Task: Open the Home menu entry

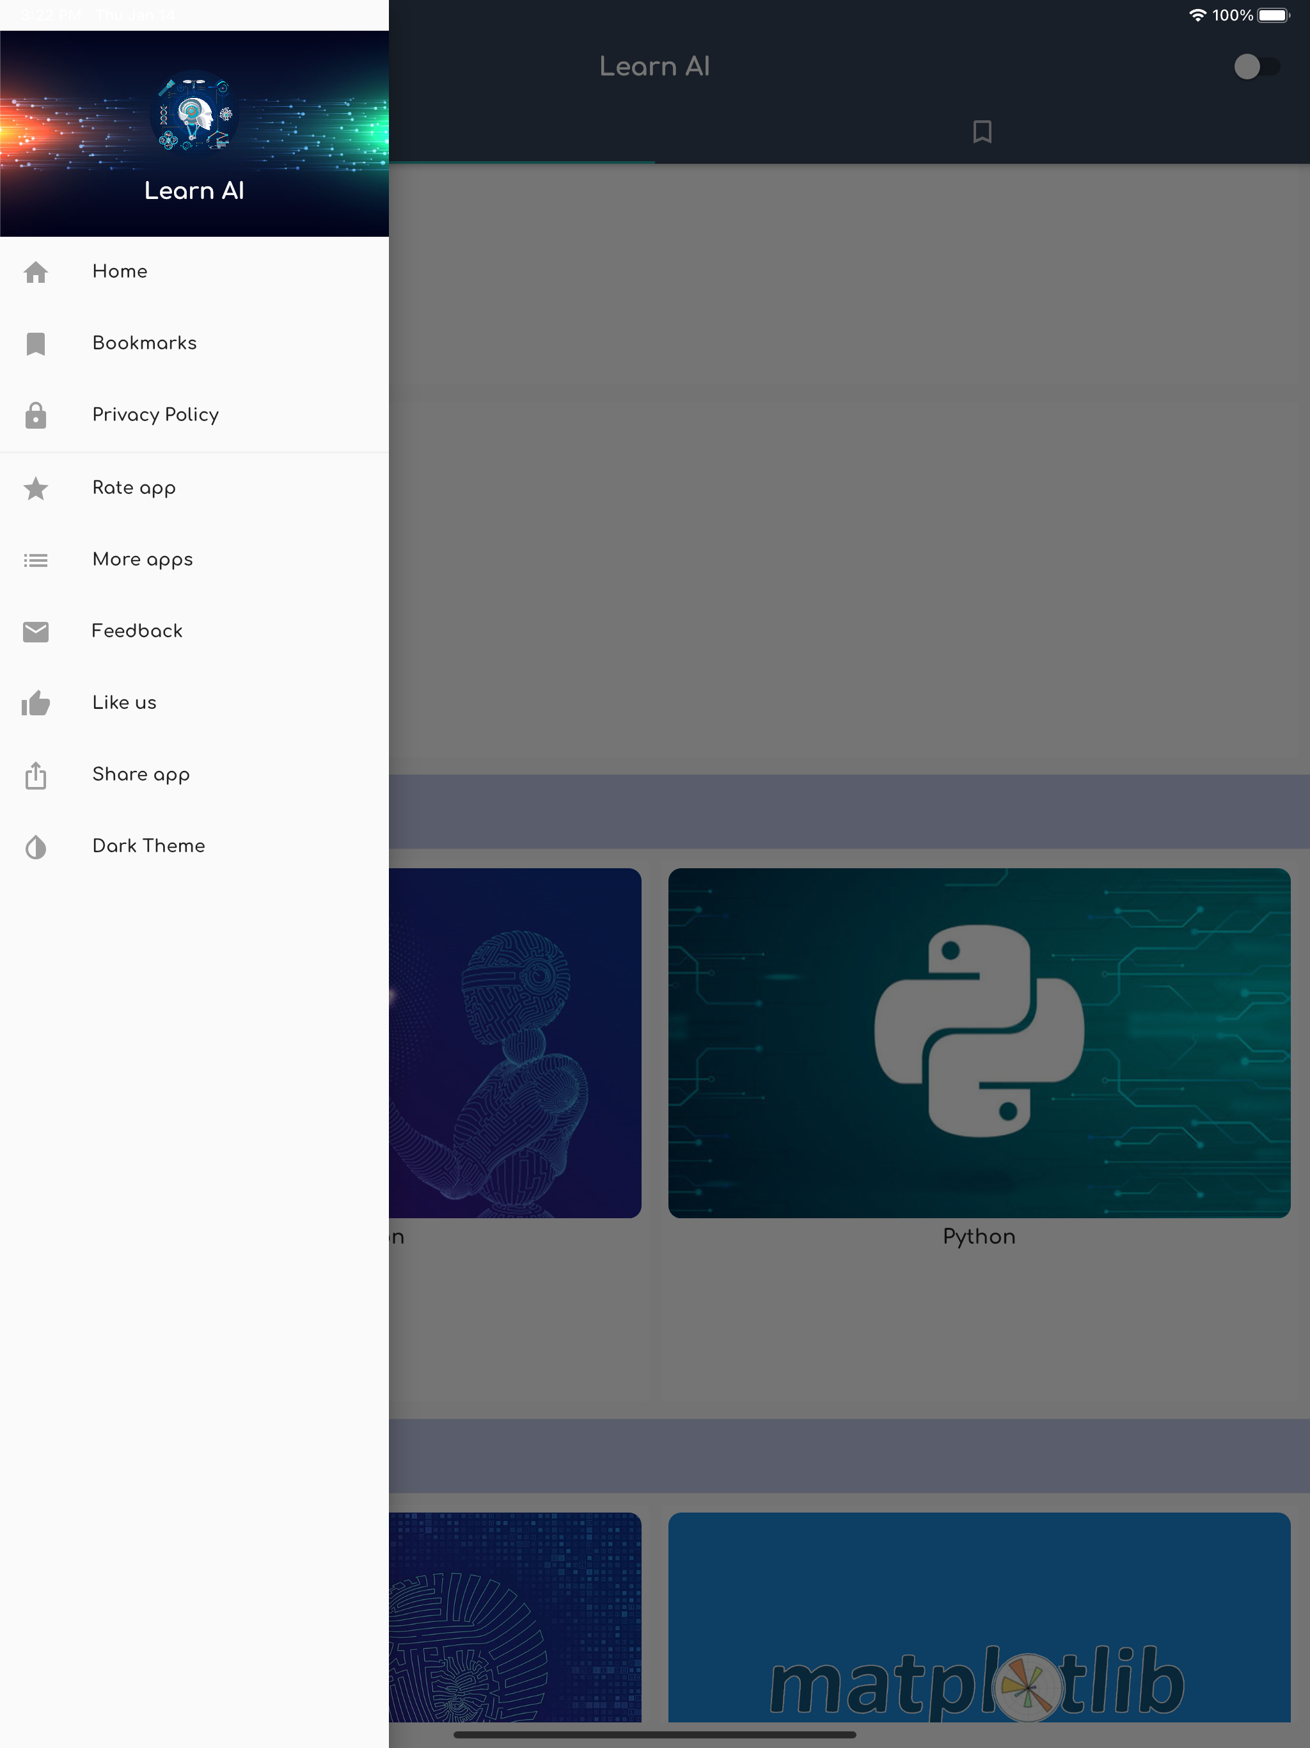Action: click(120, 271)
